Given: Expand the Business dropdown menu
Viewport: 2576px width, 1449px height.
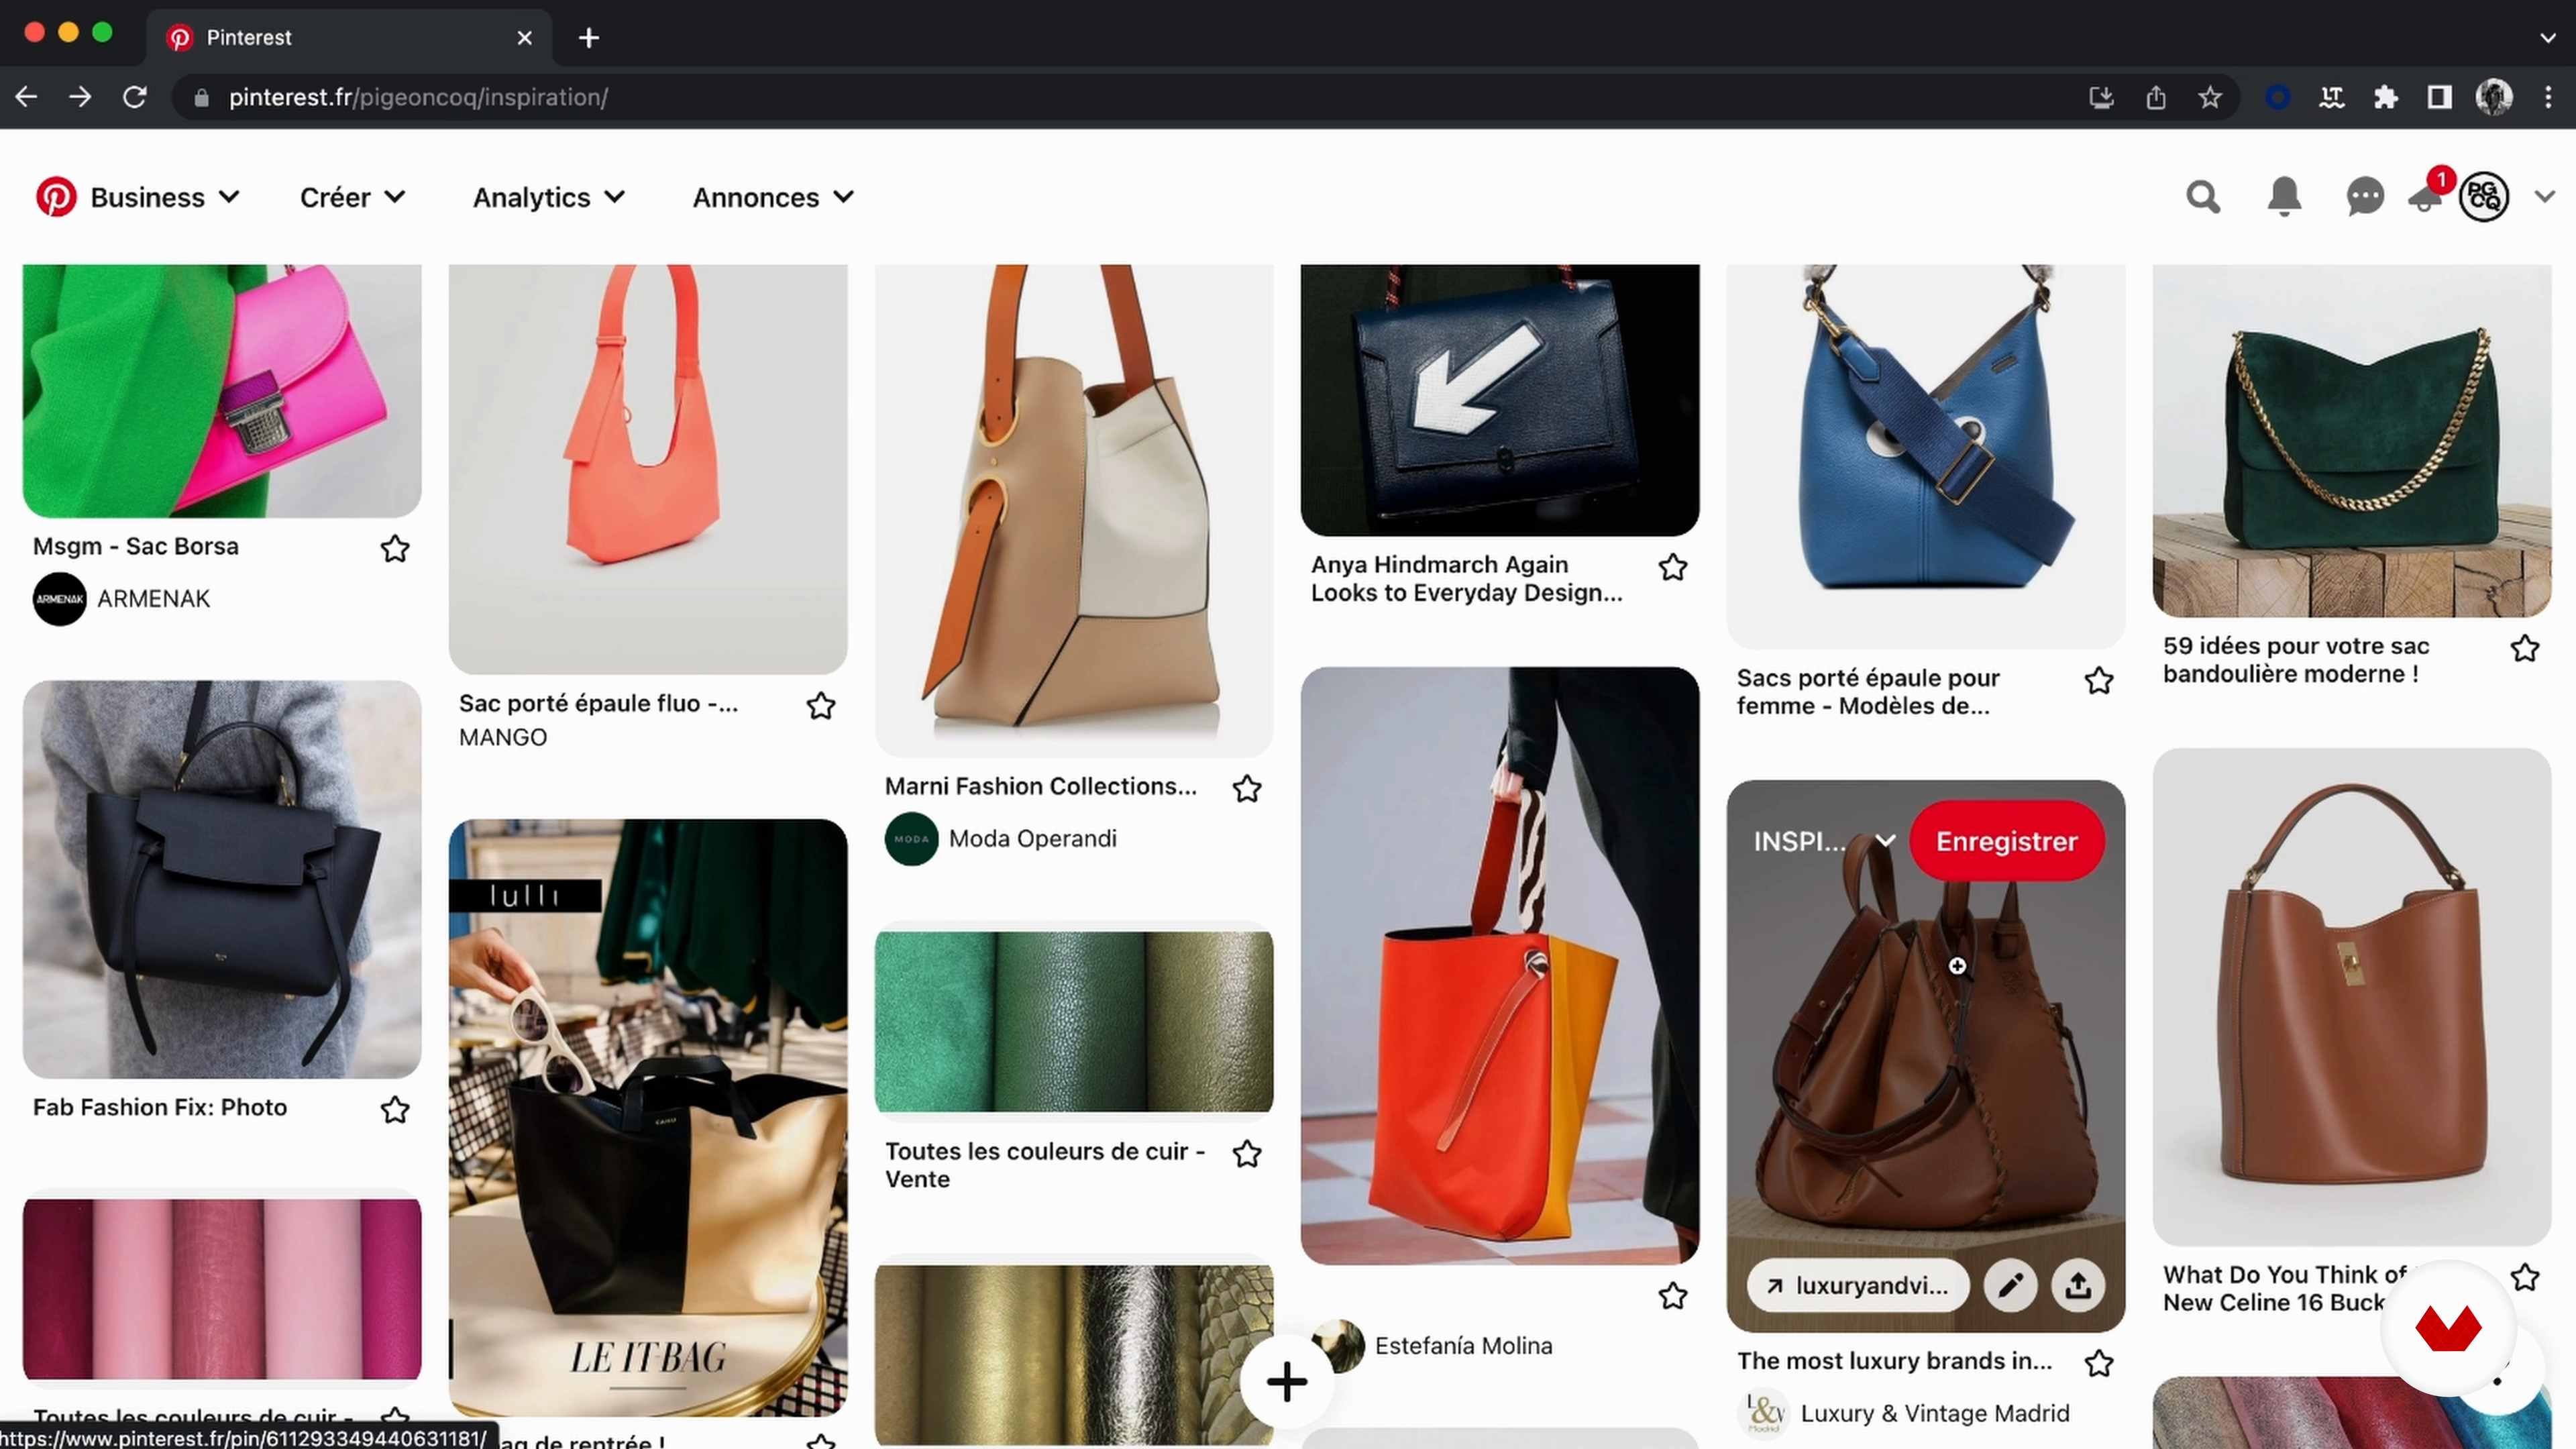Looking at the screenshot, I should pyautogui.click(x=165, y=197).
